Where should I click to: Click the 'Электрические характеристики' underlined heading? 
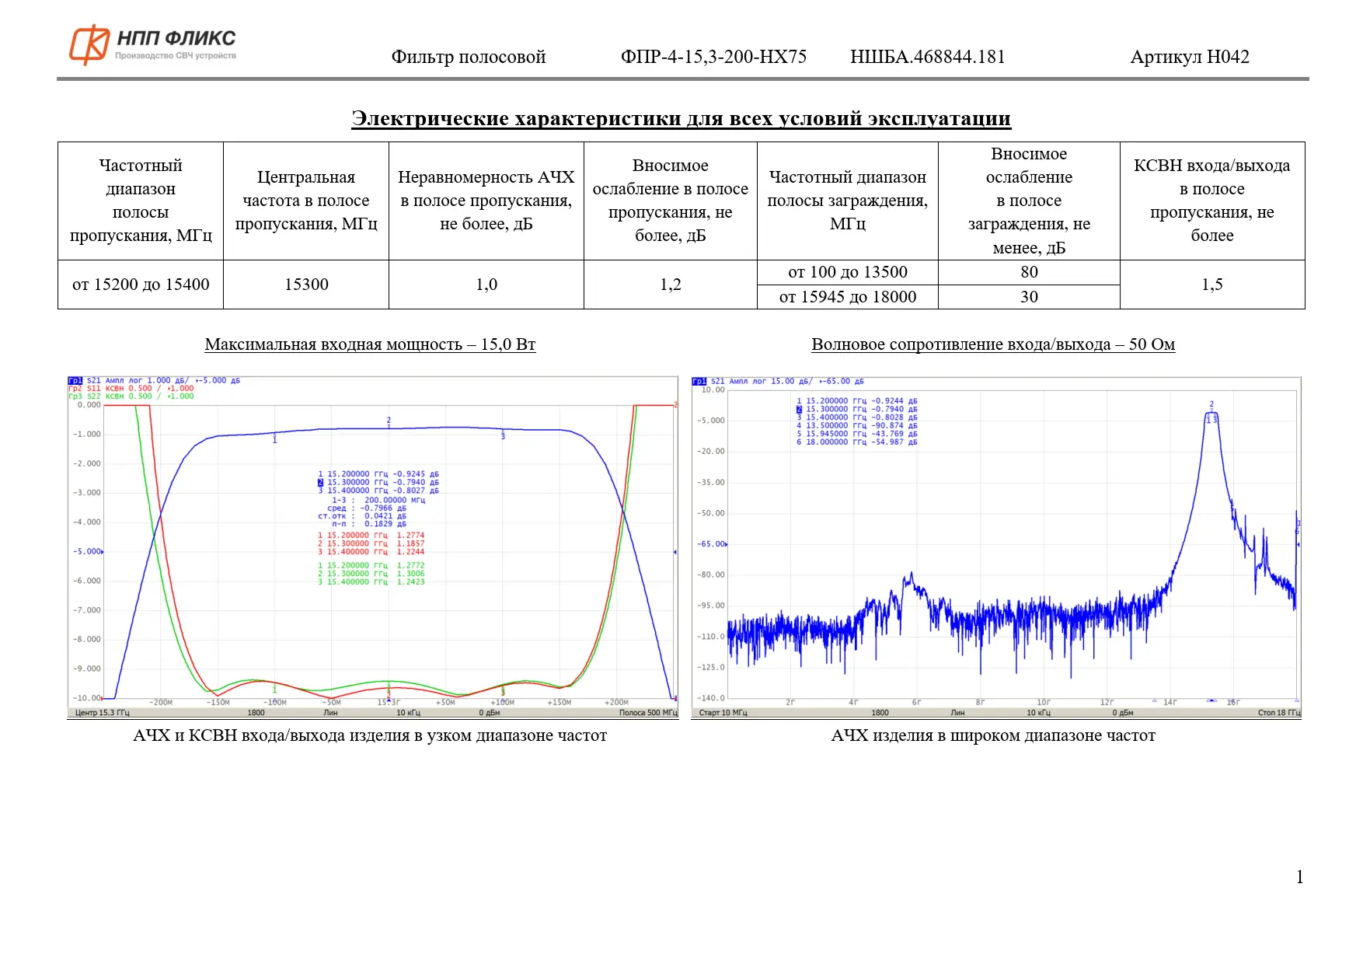click(681, 119)
